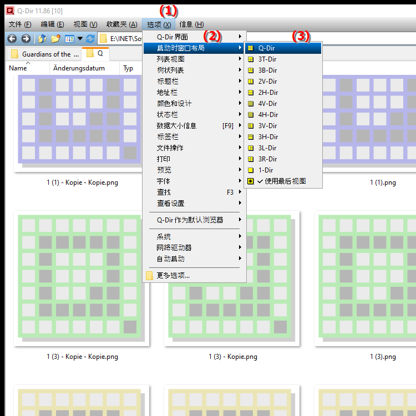The width and height of the screenshot is (416, 416).
Task: Expand the 标签栏 submenu
Action: point(195,136)
